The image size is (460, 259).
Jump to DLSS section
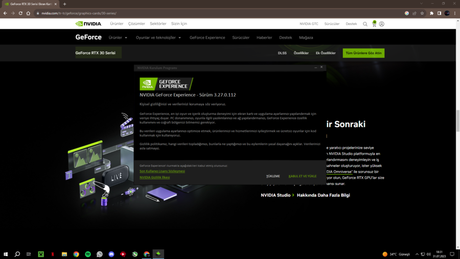click(x=282, y=53)
